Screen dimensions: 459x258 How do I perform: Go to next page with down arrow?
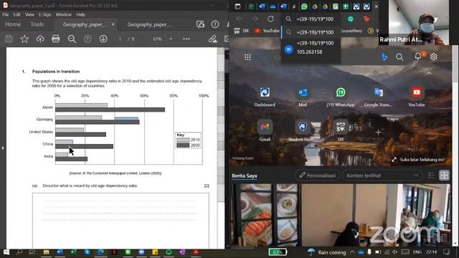click(103, 39)
